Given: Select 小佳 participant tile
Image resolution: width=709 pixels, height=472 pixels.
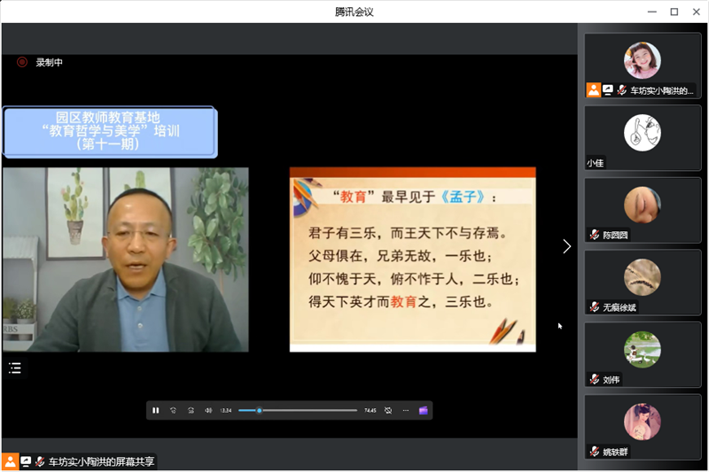Looking at the screenshot, I should coord(642,137).
